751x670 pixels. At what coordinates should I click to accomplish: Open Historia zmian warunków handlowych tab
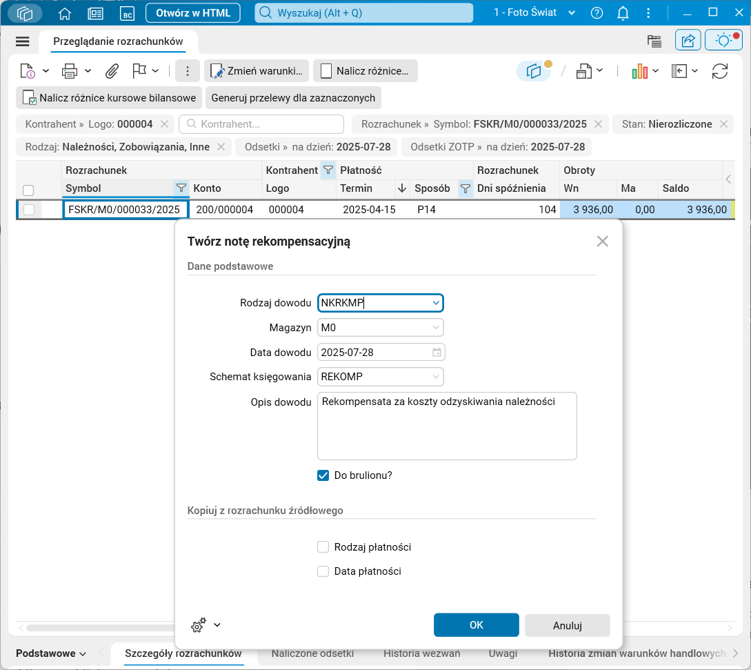coord(637,653)
